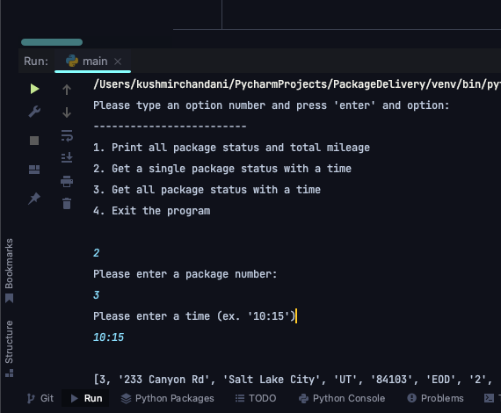501x413 pixels.
Task: Clear all console output with trash icon
Action: 67,204
